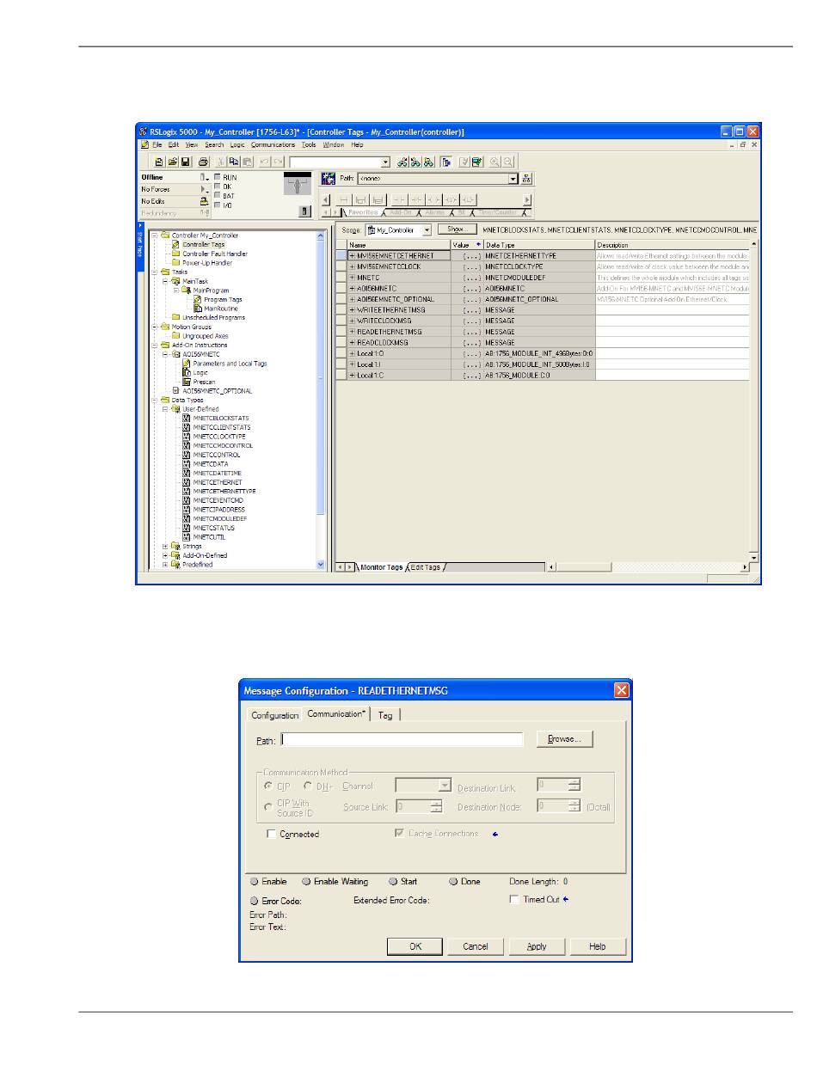Open the Scope dropdown showing My_Controller

(427, 230)
